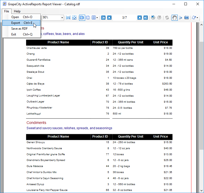Click the Refresh report icon
204x193 pixels.
coord(167,18)
